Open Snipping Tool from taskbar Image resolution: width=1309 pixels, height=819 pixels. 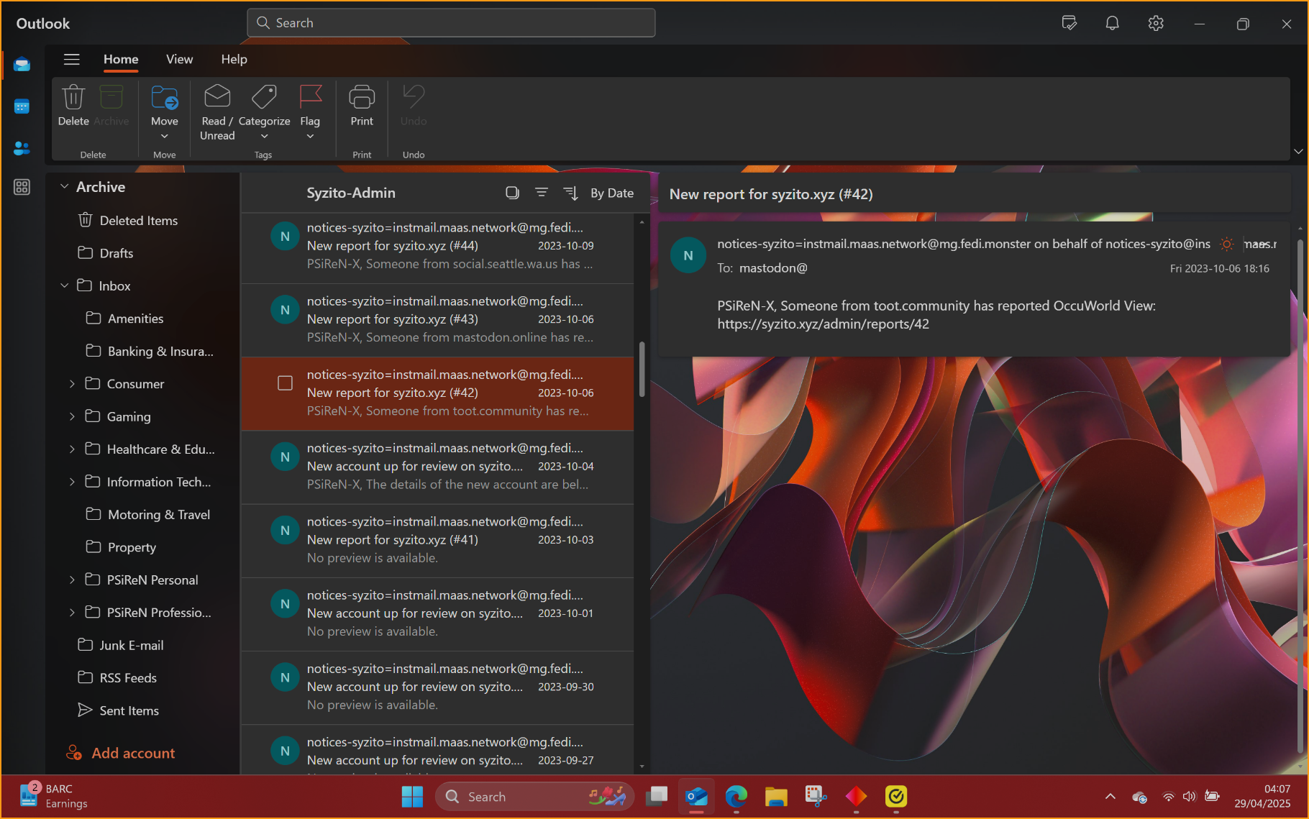click(x=816, y=797)
